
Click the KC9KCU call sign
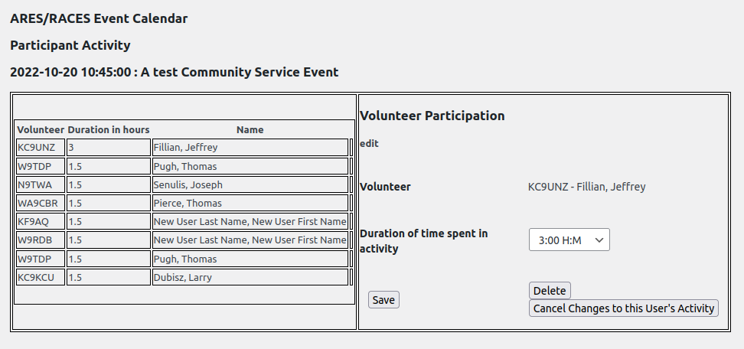pyautogui.click(x=40, y=277)
